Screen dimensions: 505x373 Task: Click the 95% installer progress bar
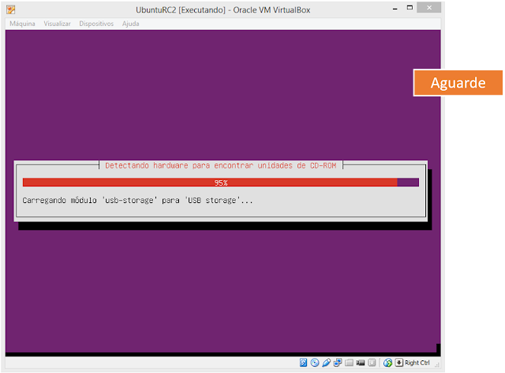click(221, 183)
